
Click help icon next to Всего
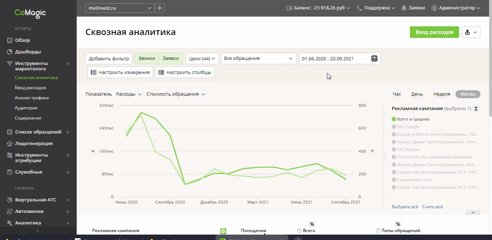pyautogui.click(x=299, y=231)
